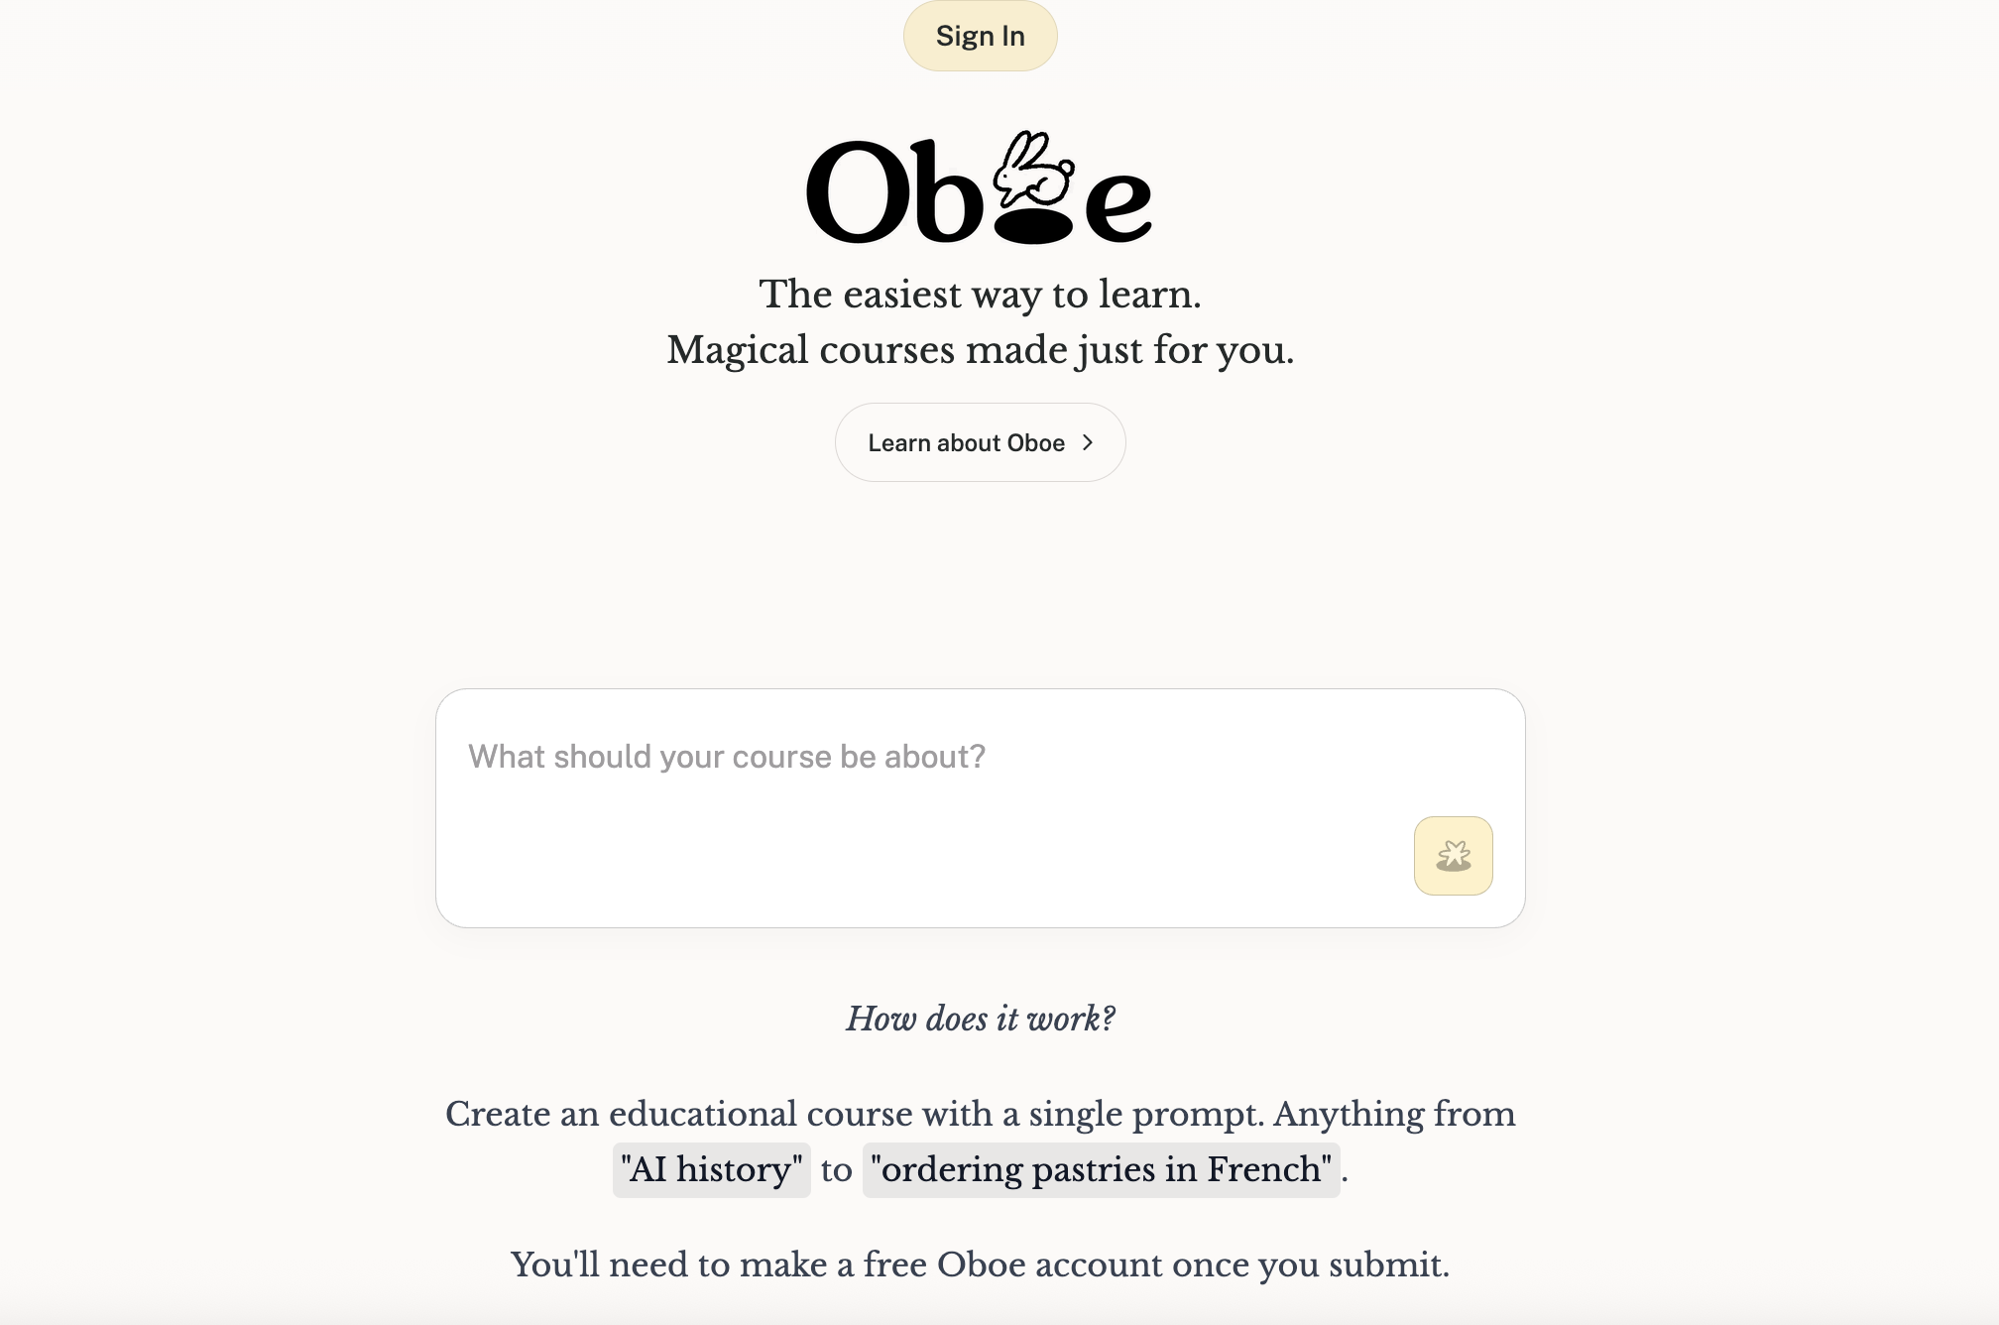Click the black oval beneath the logo rabbit

click(x=1033, y=226)
